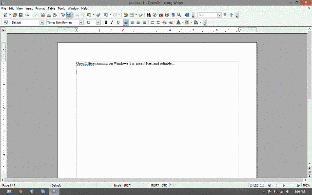This screenshot has height=195, width=312.
Task: Click the Find Next down arrow
Action: click(x=225, y=15)
